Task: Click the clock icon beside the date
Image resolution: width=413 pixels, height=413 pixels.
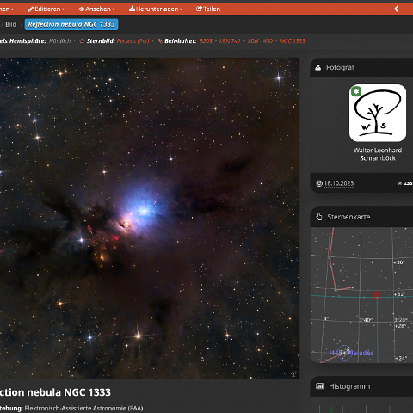Action: point(319,183)
